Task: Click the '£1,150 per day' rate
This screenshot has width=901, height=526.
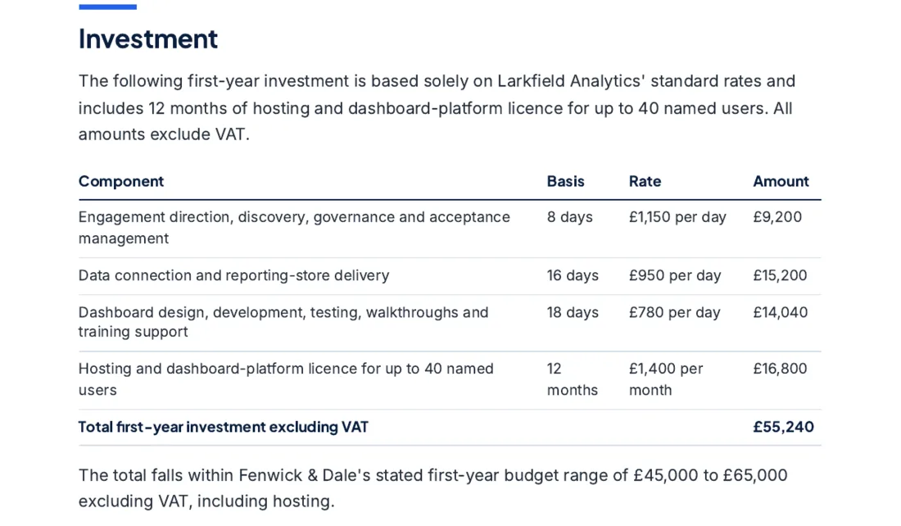Action: (677, 217)
